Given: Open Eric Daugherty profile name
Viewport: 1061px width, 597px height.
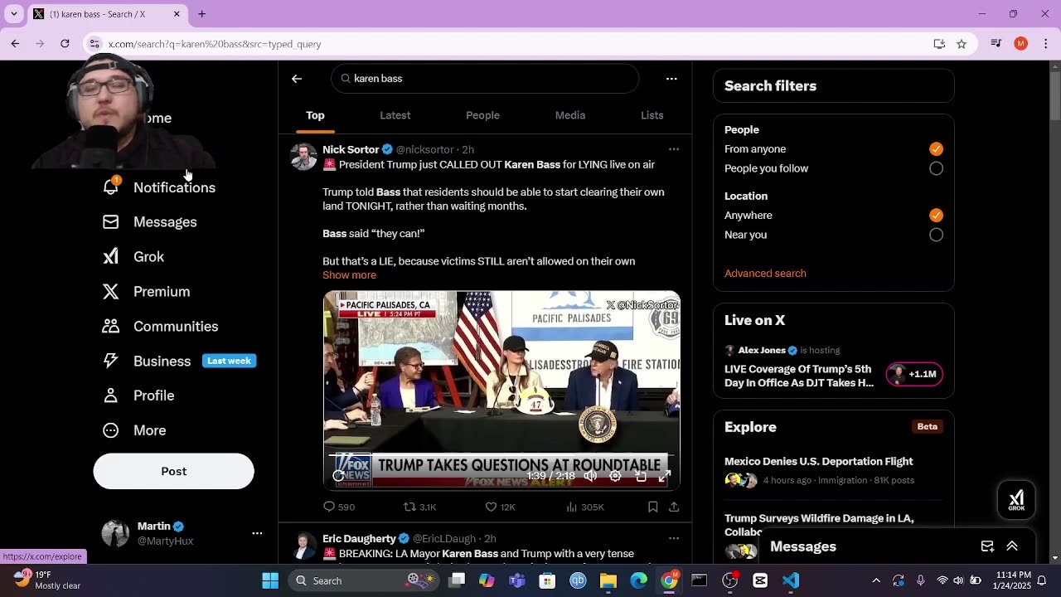Looking at the screenshot, I should [359, 538].
